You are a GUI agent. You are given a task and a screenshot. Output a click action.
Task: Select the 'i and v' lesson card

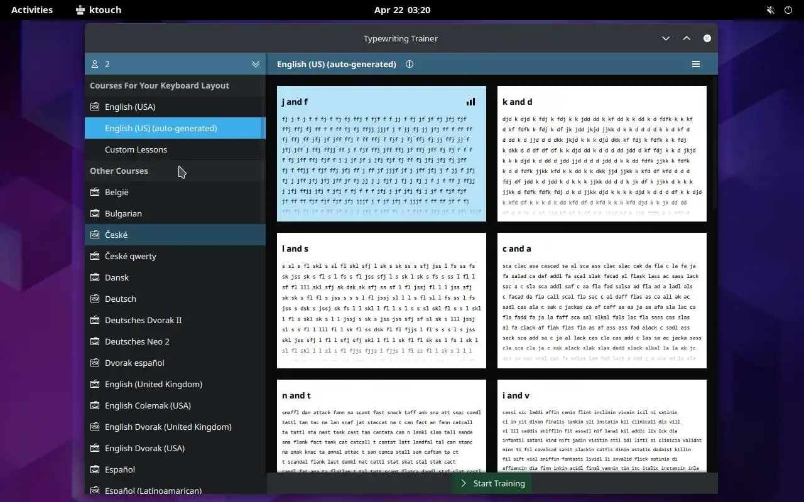602,426
